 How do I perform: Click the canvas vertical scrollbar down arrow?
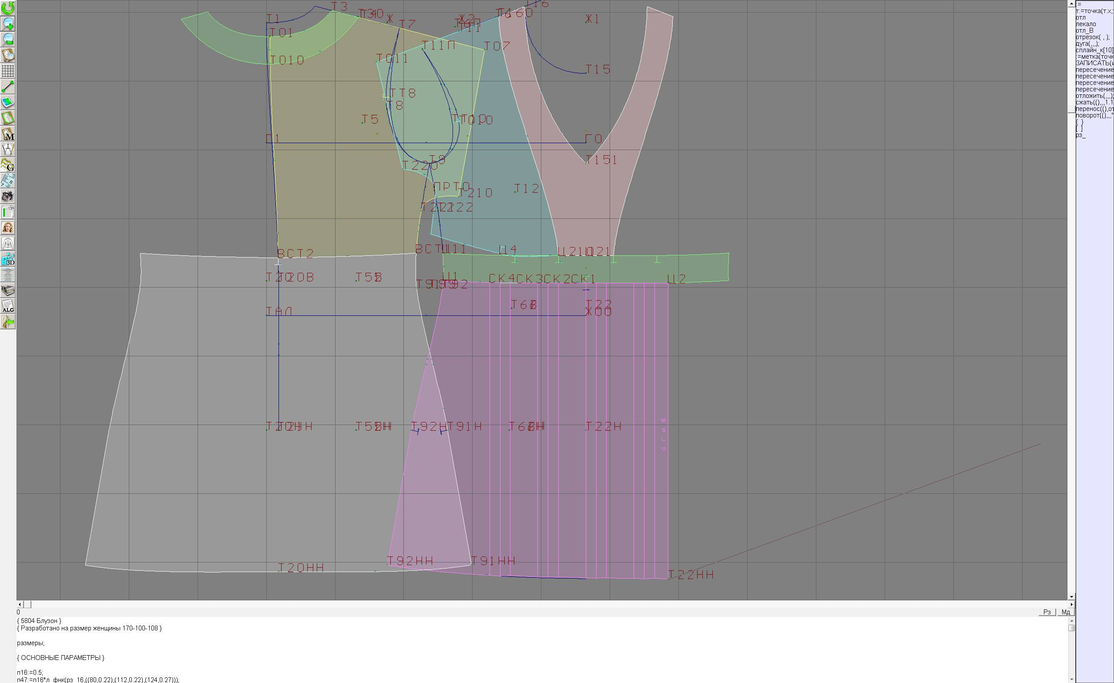(1071, 597)
